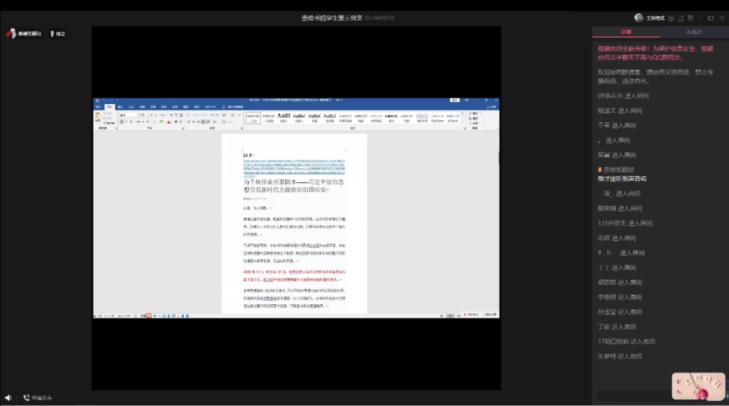Open host avatar 袁德张颖如 at top left
Viewport: 729px width, 406px height.
click(11, 34)
